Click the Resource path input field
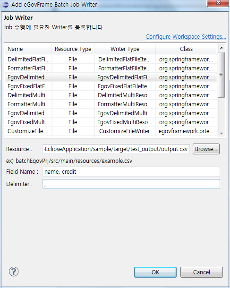Screen dimensions: 230x288 116,149
